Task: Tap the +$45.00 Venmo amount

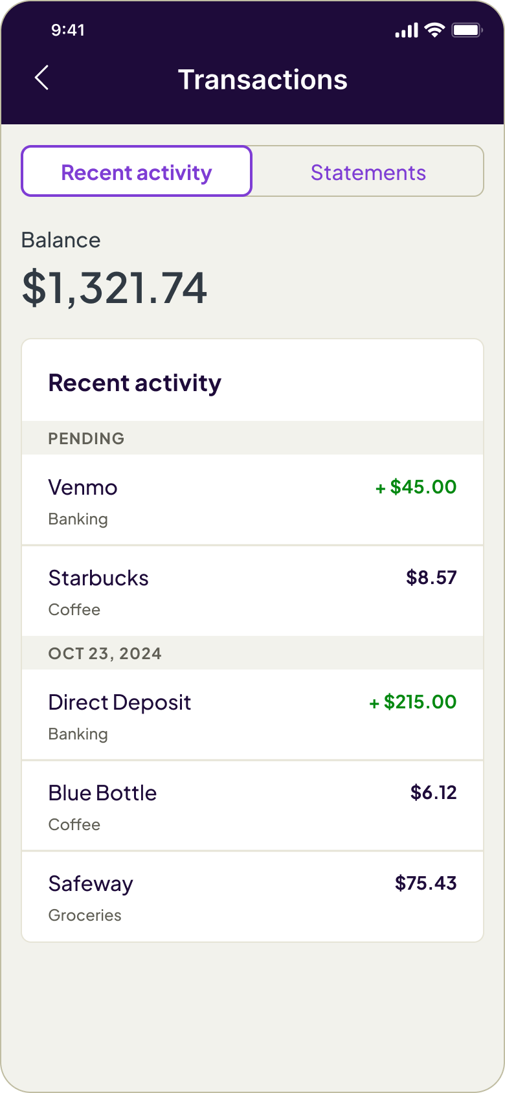Action: pos(416,487)
